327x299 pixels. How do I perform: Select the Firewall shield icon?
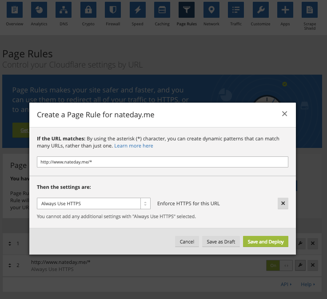coord(113,10)
